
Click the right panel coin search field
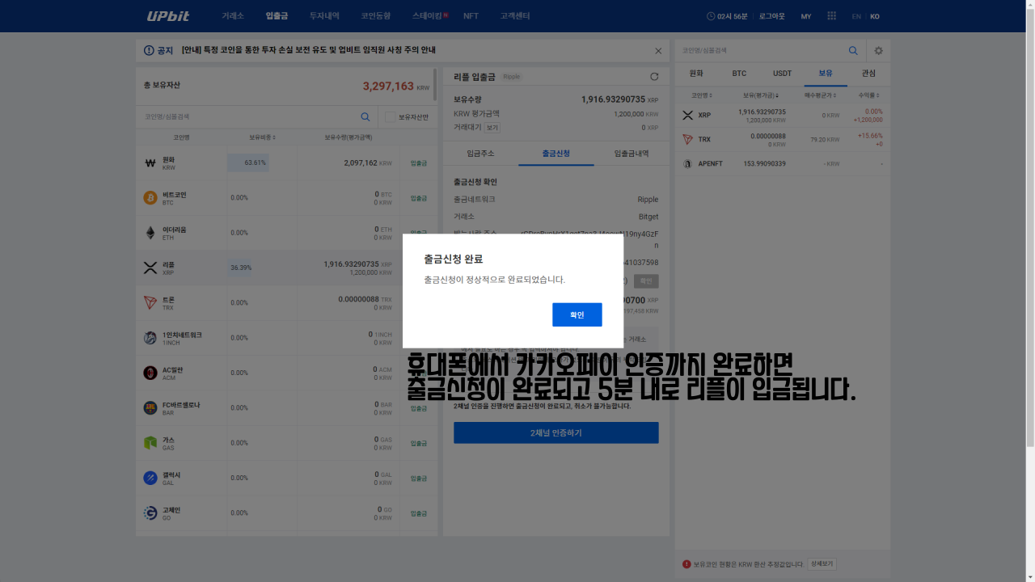point(760,50)
